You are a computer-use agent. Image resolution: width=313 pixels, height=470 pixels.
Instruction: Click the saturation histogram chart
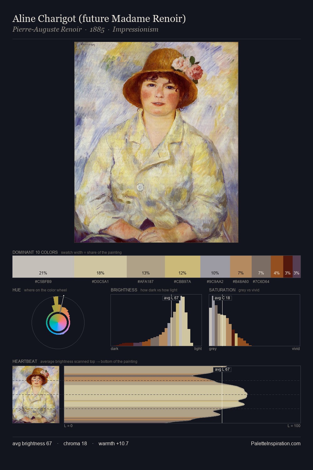pyautogui.click(x=254, y=320)
